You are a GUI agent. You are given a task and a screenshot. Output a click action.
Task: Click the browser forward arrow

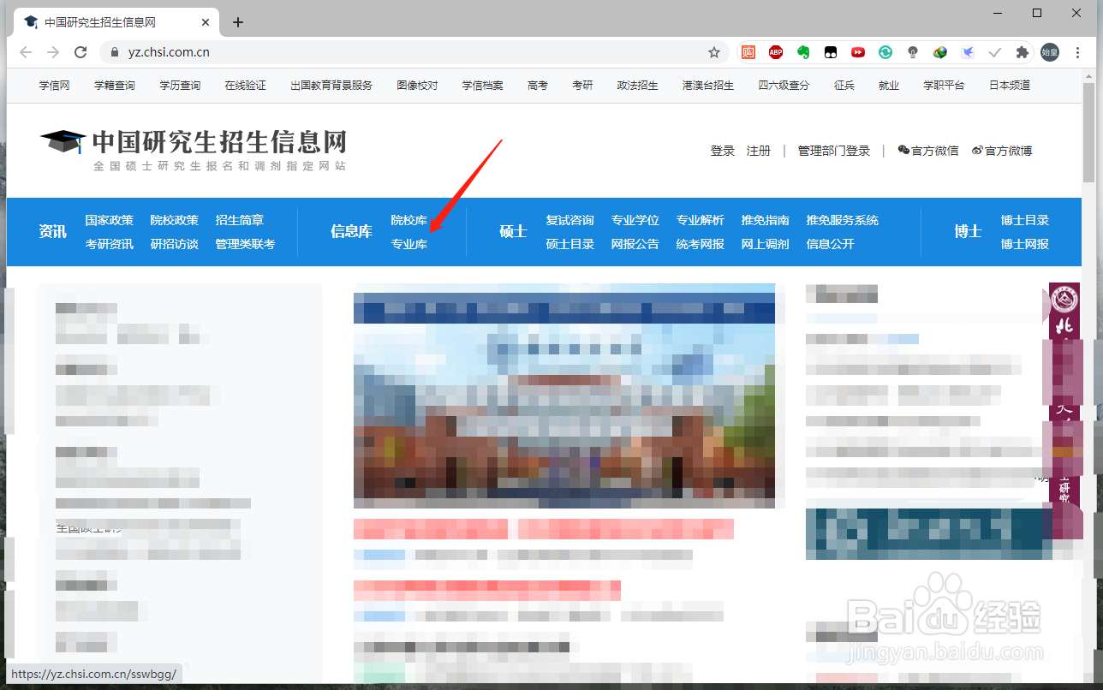tap(53, 52)
